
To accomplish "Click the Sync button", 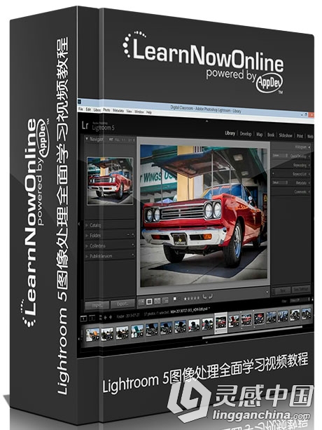I will (282, 290).
